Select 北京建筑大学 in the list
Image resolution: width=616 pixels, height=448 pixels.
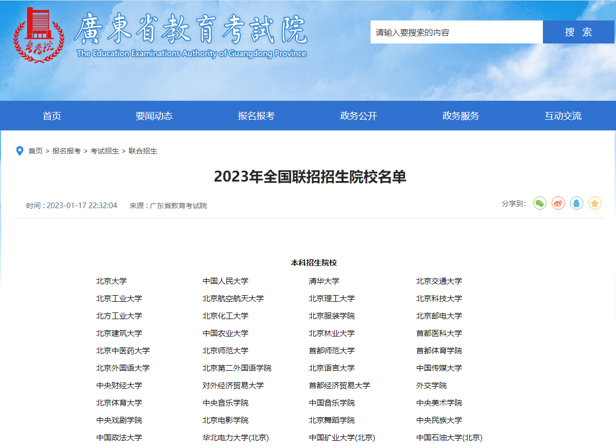click(119, 333)
